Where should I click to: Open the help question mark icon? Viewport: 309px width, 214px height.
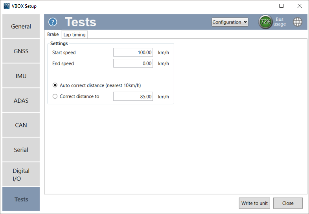53,22
